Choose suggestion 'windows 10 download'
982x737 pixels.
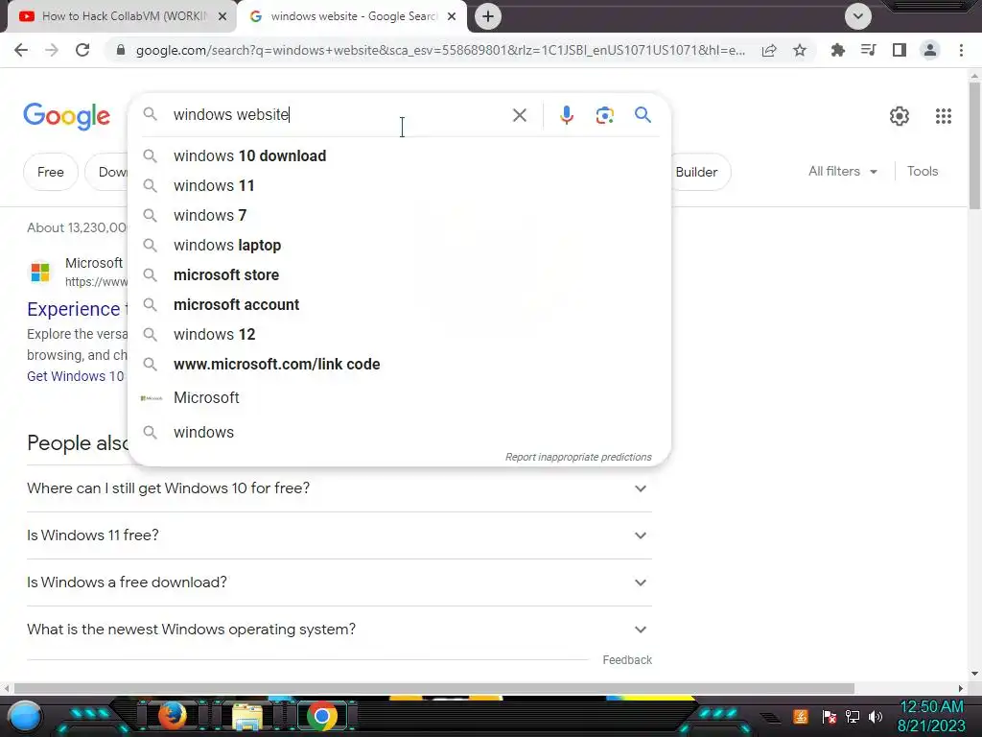click(x=399, y=156)
